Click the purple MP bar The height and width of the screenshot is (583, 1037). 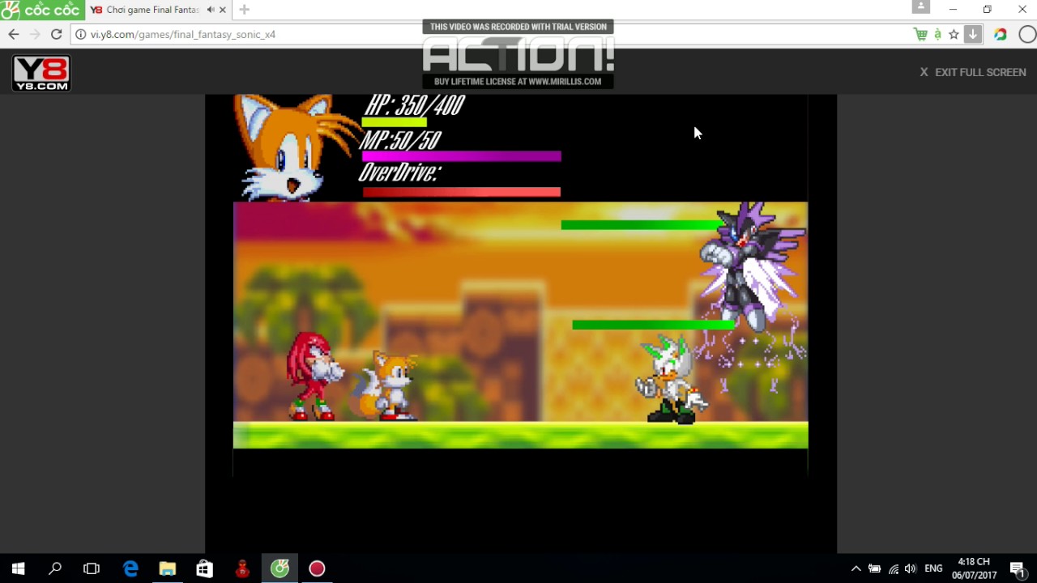pos(461,156)
